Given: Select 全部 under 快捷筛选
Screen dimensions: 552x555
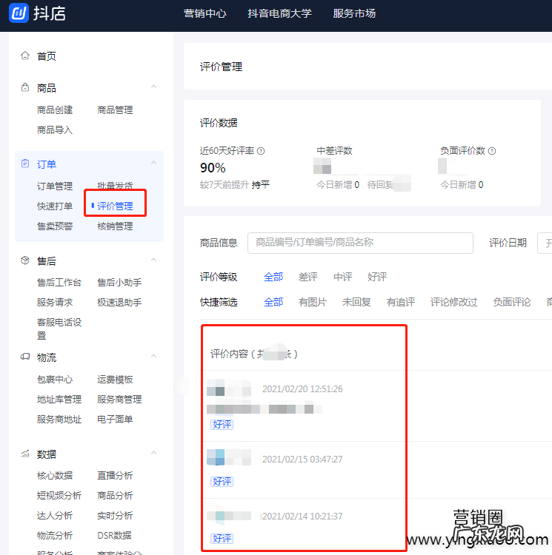Looking at the screenshot, I should (273, 302).
